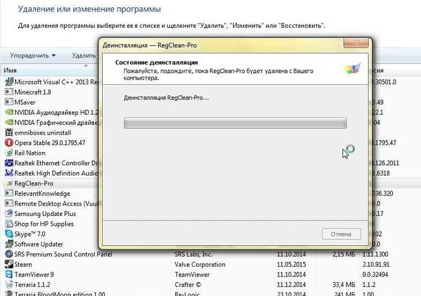Click the 33,4 МБ size cell
Image resolution: width=421 pixels, height=296 pixels.
click(344, 284)
